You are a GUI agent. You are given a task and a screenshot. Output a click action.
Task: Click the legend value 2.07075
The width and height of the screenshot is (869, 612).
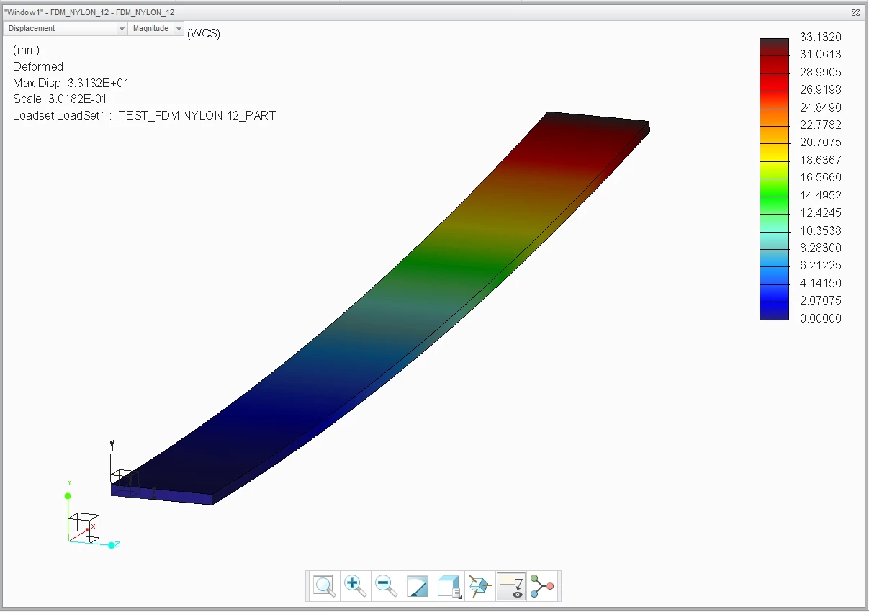click(821, 300)
